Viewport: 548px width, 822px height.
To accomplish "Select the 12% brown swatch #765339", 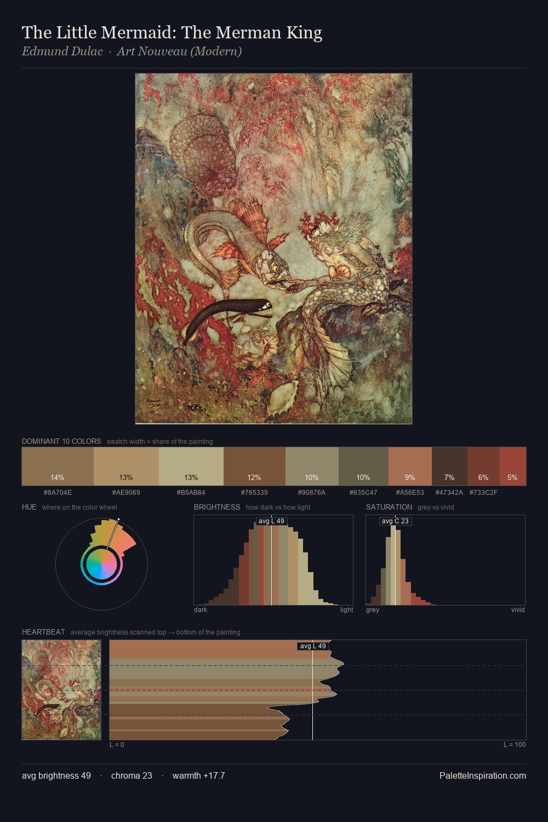I will tap(254, 466).
